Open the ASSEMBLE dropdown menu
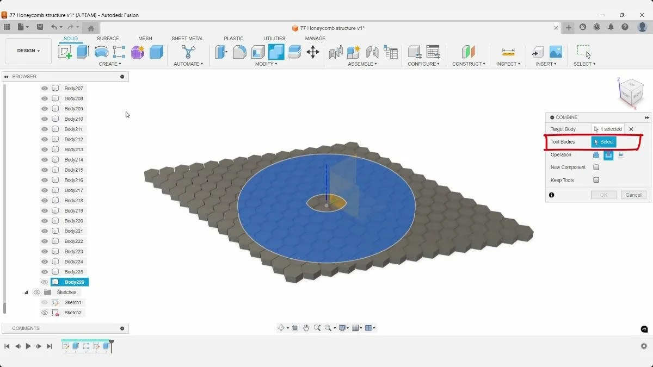Screen dimensions: 653x367 (x=362, y=64)
